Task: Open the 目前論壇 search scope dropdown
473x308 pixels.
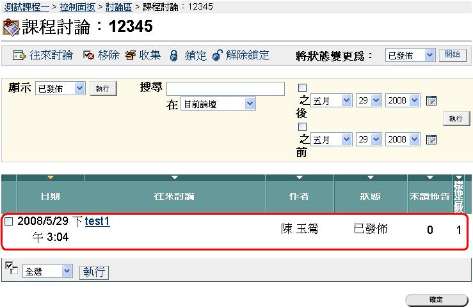Action: [x=218, y=104]
